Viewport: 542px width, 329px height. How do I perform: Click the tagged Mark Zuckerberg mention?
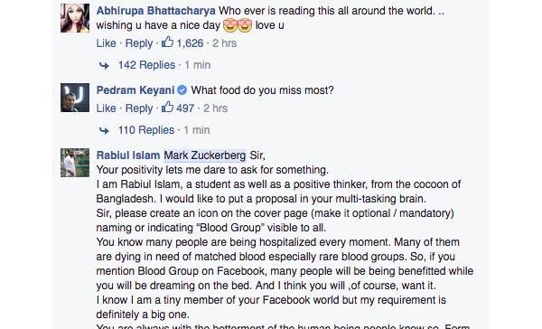[x=205, y=155]
